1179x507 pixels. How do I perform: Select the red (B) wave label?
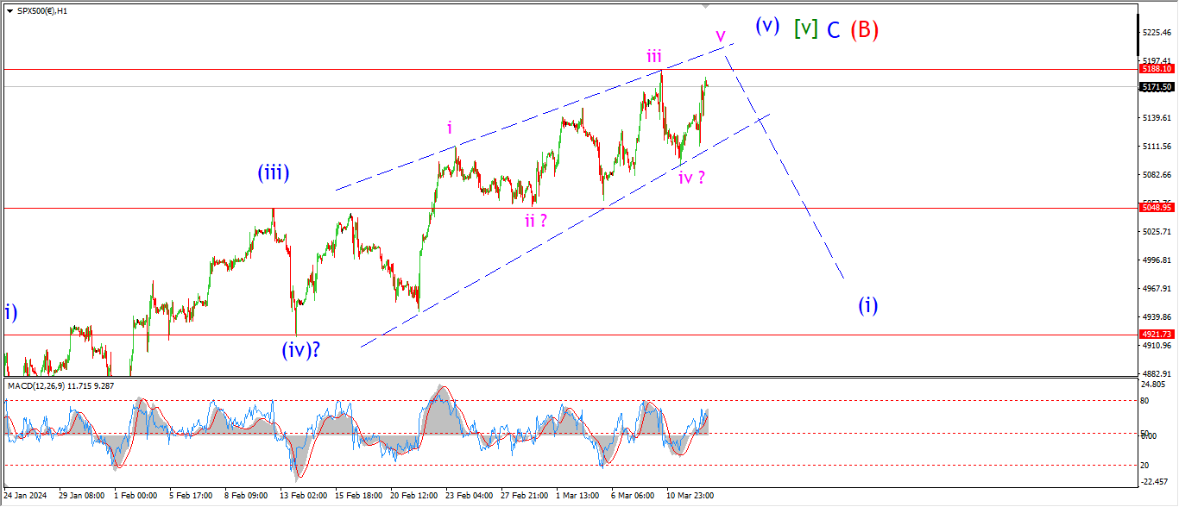(864, 30)
